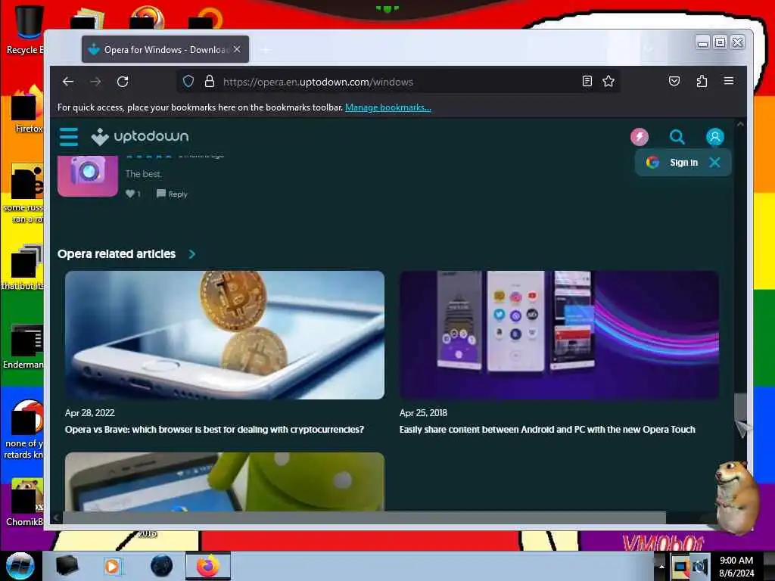Viewport: 775px width, 581px height.
Task: Focus the address bar URL
Action: tap(318, 82)
